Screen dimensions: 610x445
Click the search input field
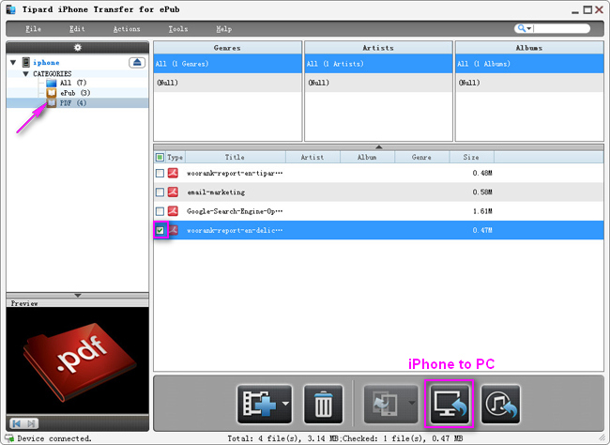tap(560, 28)
